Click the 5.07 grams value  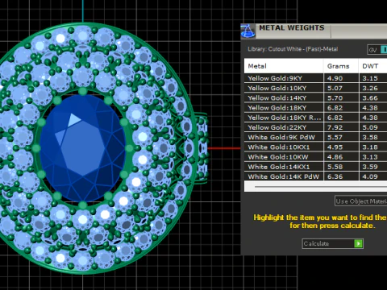(x=335, y=88)
